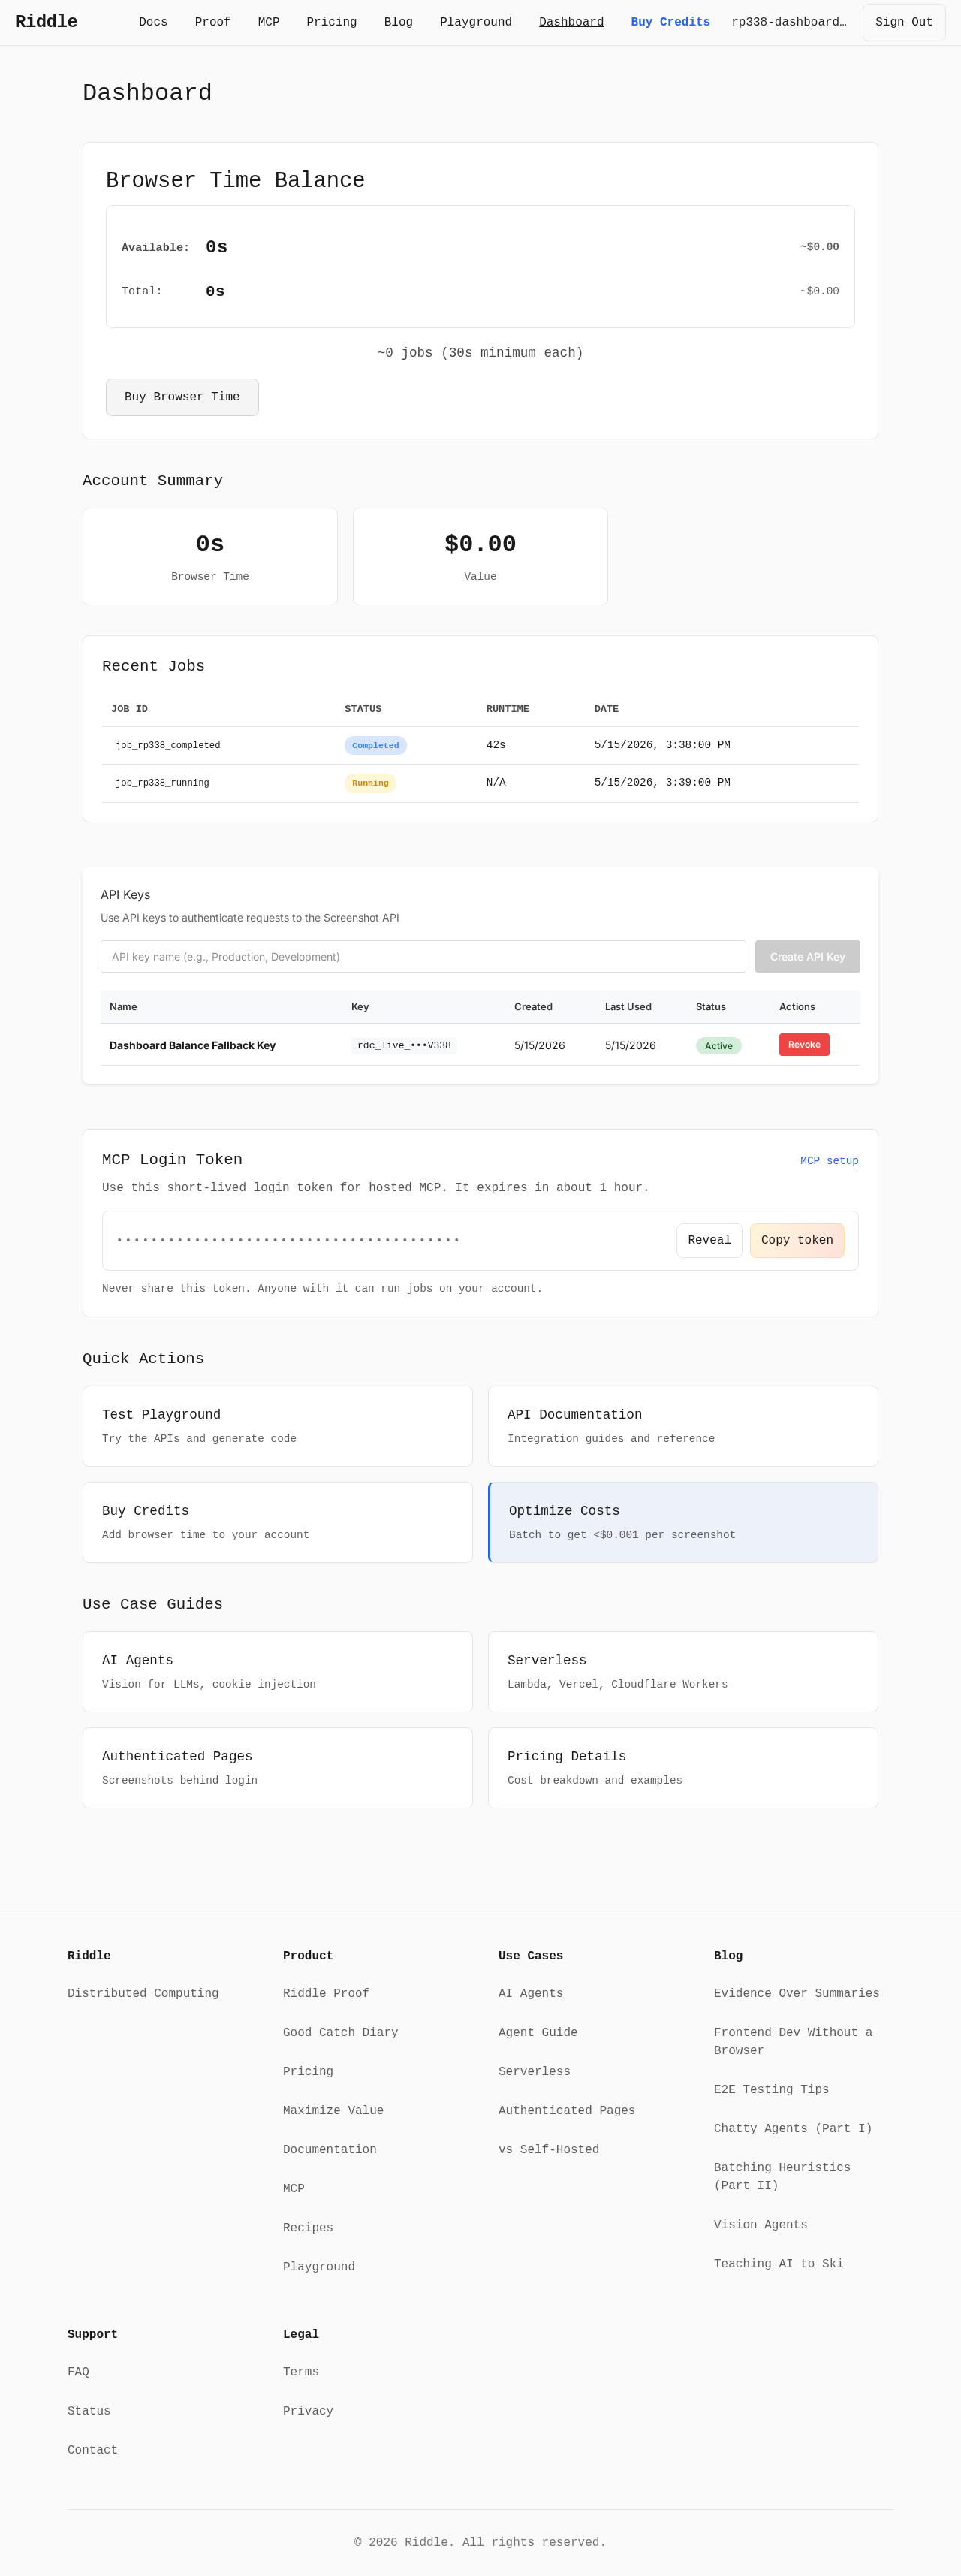The image size is (961, 2576).
Task: Click Dashboard Balance Fallback Key name
Action: pos(192,1045)
